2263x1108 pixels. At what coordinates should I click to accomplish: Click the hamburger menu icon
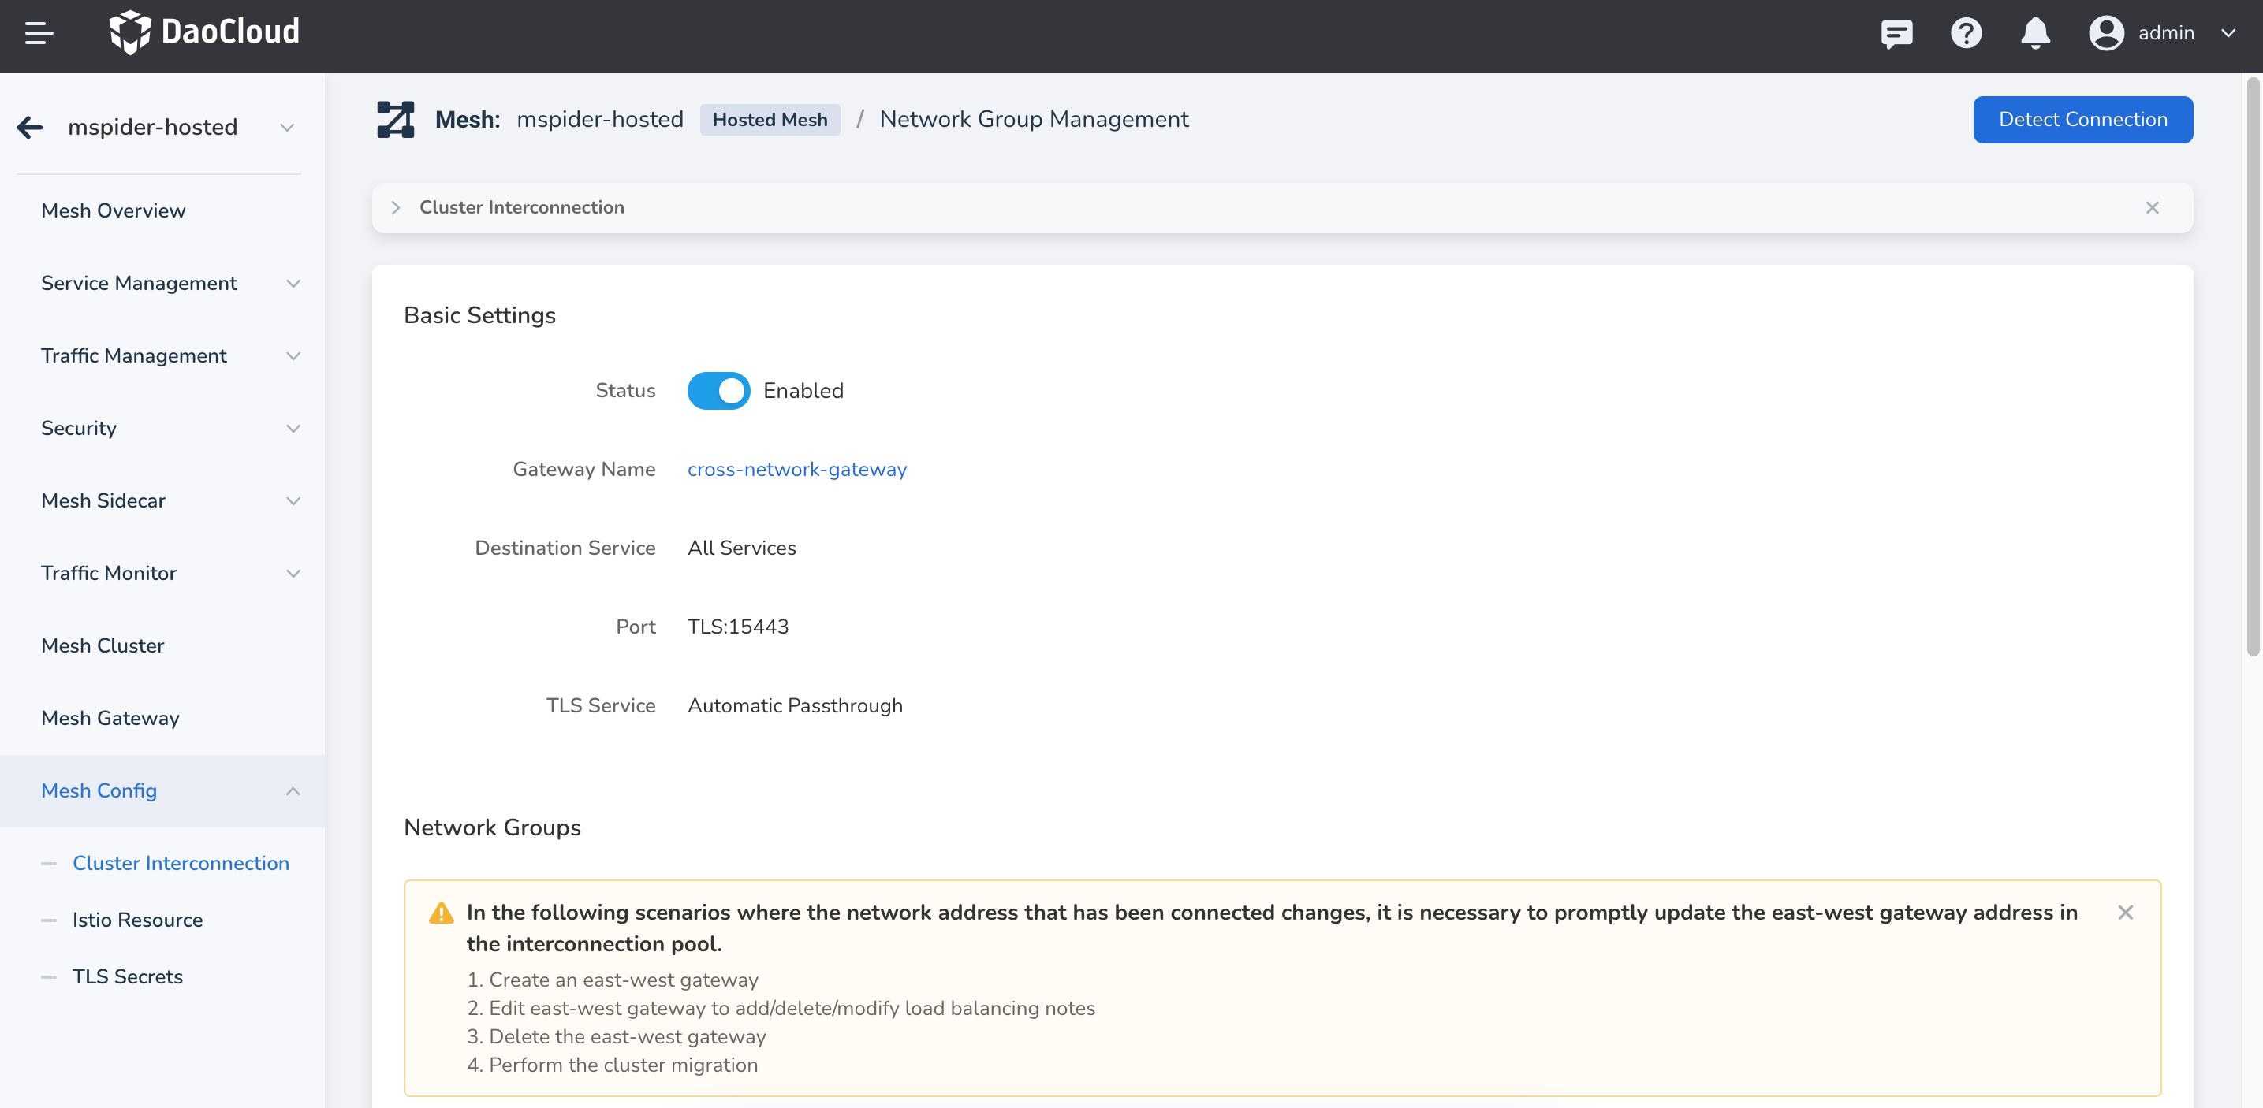pos(39,33)
